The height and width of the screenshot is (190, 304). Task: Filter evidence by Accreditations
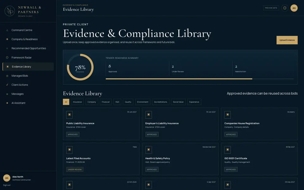pos(161,102)
